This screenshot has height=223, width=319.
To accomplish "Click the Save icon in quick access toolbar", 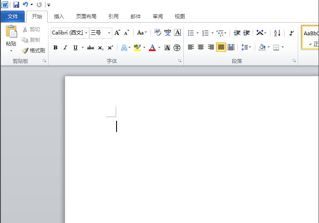I will tap(16, 5).
